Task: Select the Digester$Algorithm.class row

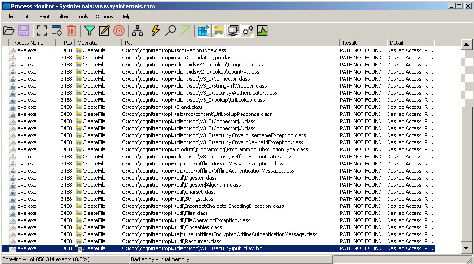Action: click(x=218, y=185)
